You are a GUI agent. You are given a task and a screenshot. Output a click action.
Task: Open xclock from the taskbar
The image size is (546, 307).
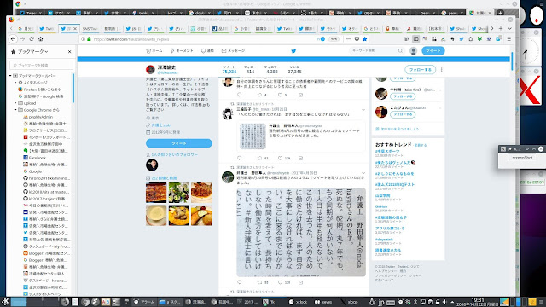299,302
